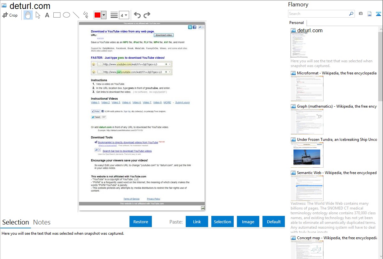Open the Microformat Wikipedia snapshot thumbnail
This screenshot has width=383, height=259.
(307, 88)
